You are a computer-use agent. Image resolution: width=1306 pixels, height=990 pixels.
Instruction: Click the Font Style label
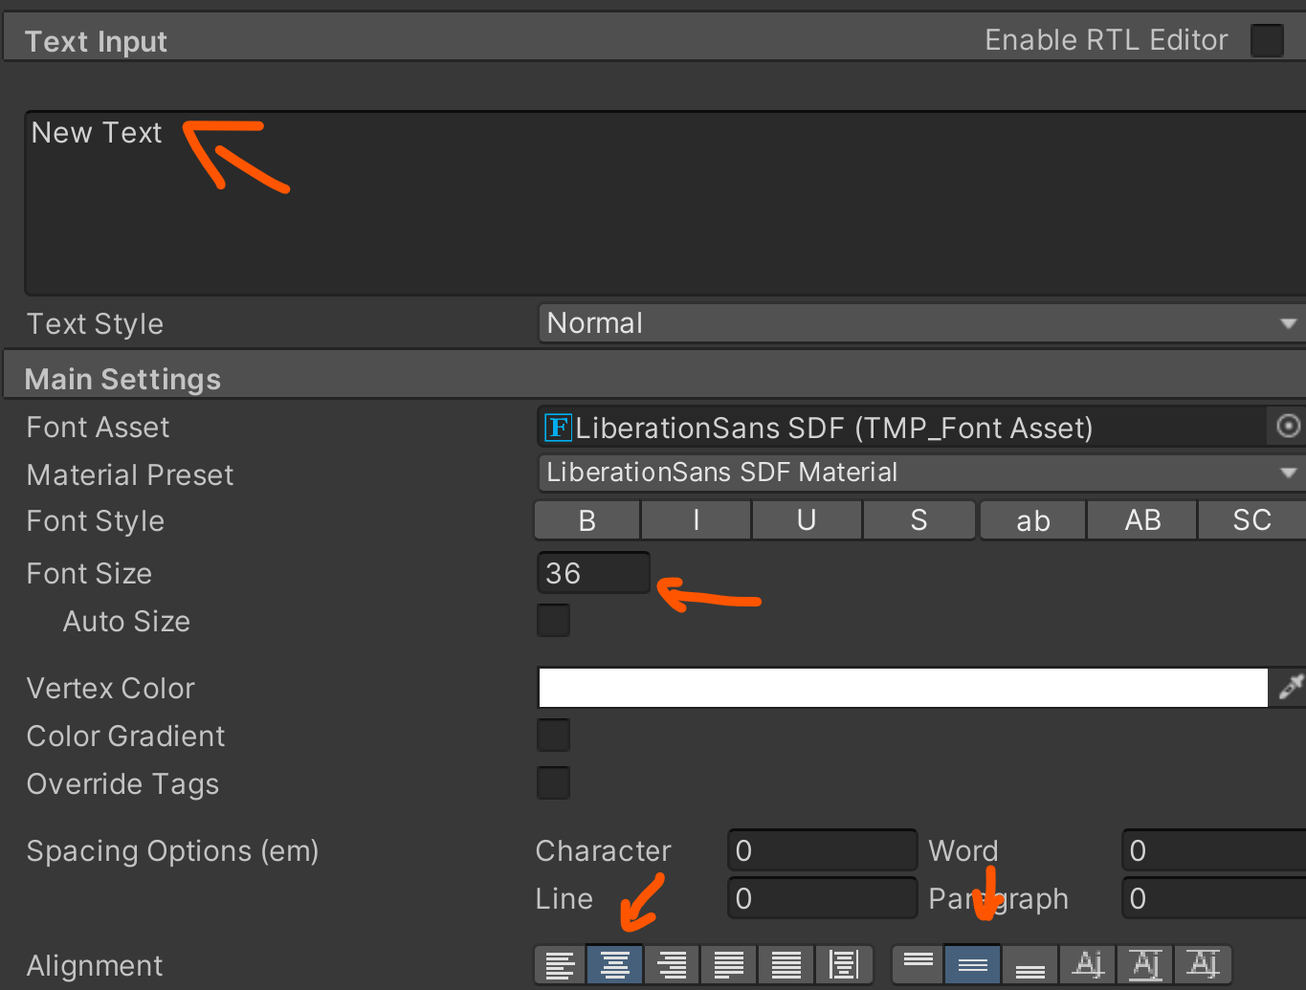96,521
